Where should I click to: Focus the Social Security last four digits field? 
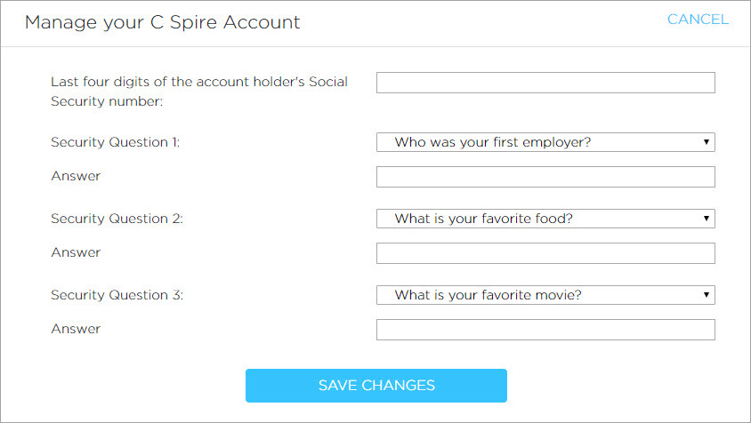pos(545,83)
